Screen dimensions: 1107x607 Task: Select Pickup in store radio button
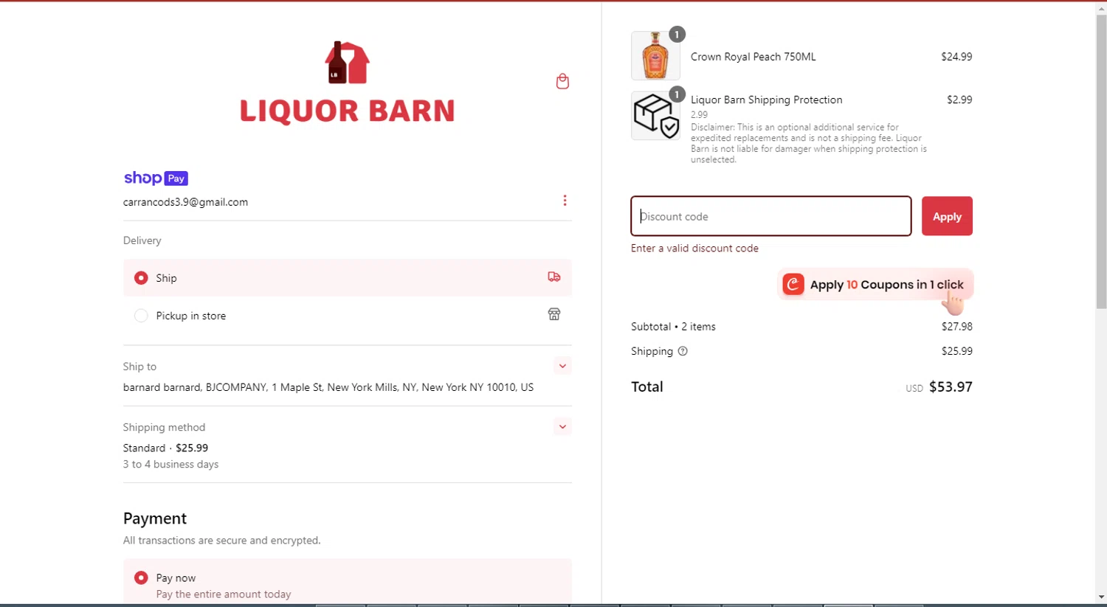point(141,316)
